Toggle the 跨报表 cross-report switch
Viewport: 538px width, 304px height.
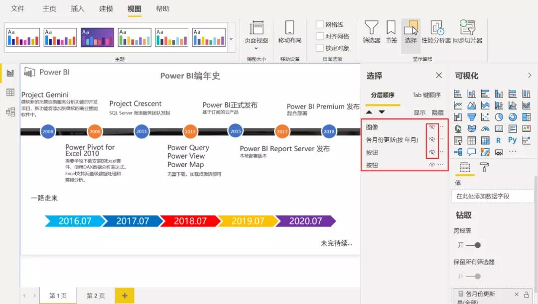[x=474, y=245]
